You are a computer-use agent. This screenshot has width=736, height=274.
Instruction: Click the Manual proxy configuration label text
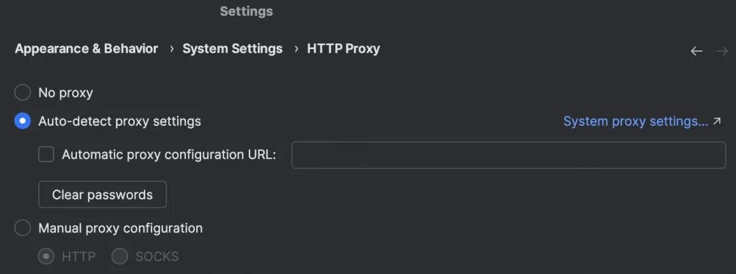[x=121, y=228]
